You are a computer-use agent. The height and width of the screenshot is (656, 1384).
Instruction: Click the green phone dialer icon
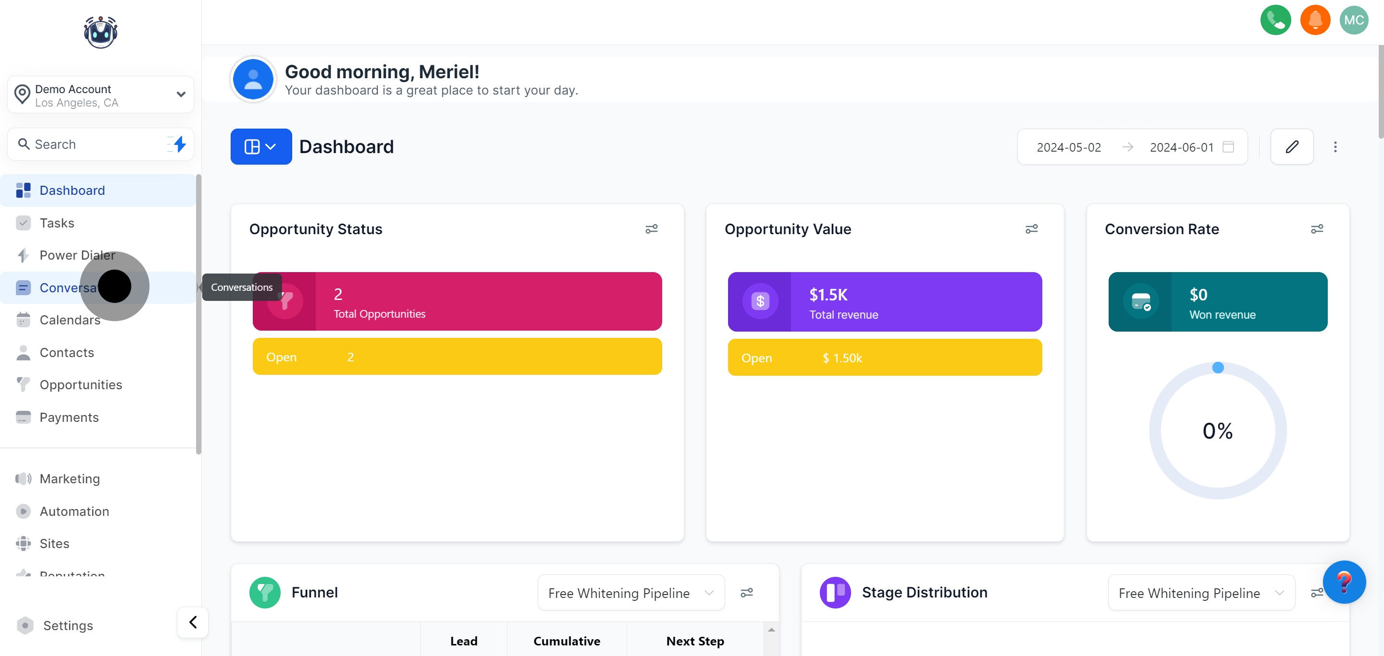point(1275,20)
